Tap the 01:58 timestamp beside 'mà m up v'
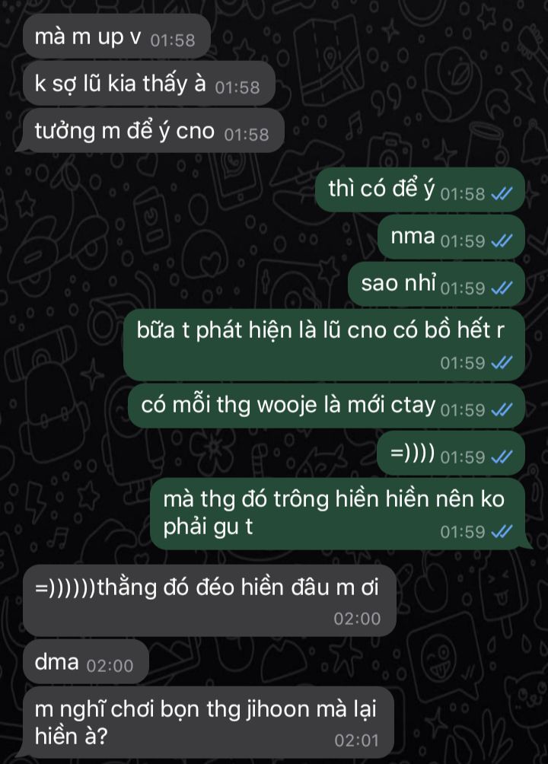This screenshot has width=548, height=764. click(x=173, y=40)
